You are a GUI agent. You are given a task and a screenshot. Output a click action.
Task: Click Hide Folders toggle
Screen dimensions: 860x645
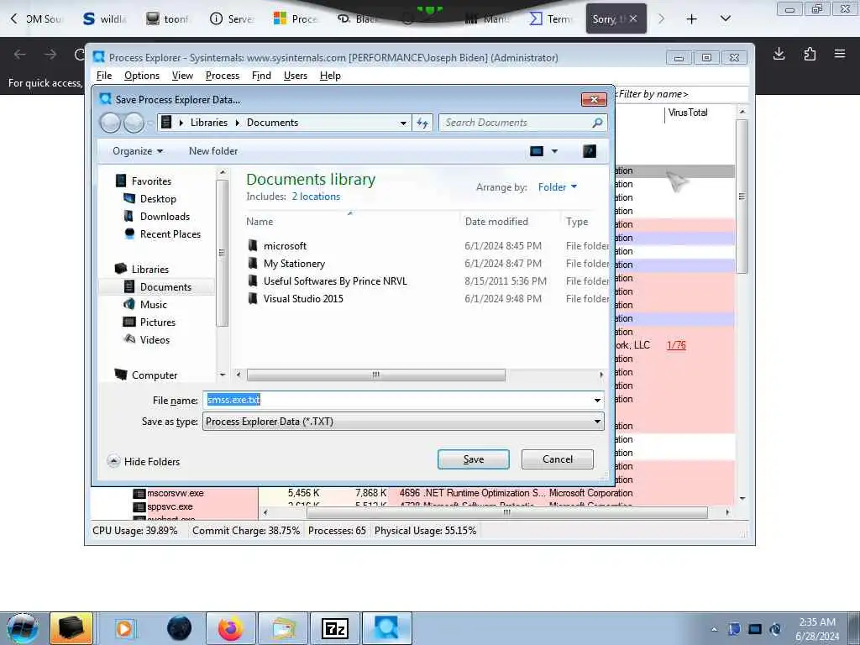tap(144, 462)
